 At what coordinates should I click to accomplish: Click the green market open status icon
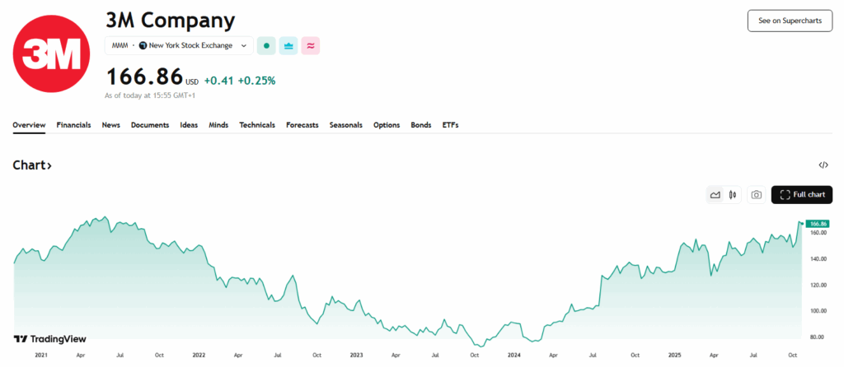click(266, 46)
